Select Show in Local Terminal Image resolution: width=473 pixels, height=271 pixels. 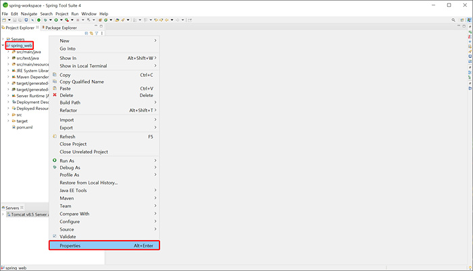pos(104,65)
